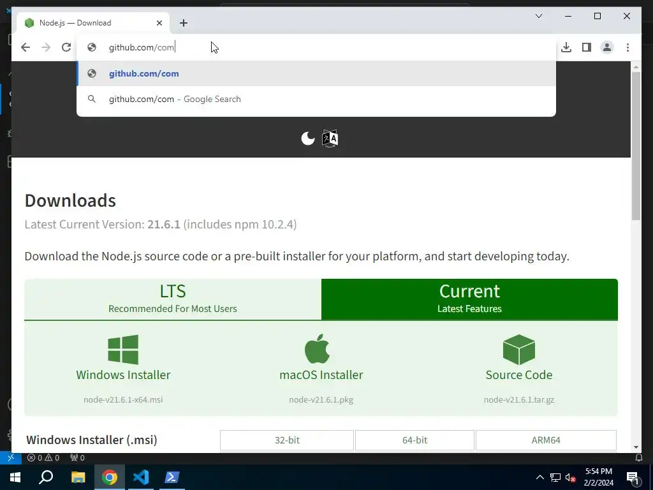Toggle dark mode moon icon
653x490 pixels.
pyautogui.click(x=308, y=138)
